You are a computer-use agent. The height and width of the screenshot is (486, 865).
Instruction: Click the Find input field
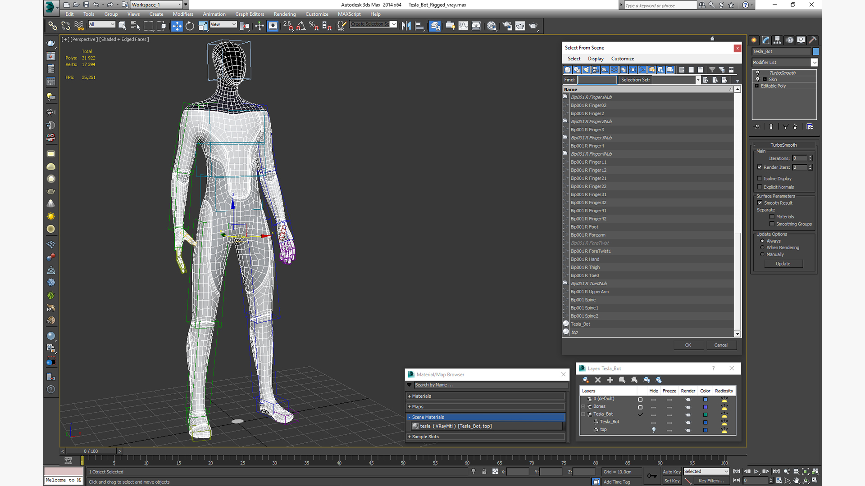pos(597,80)
